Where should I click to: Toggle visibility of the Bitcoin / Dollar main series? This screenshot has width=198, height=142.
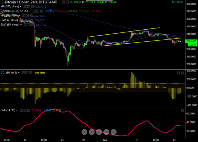coord(64,2)
